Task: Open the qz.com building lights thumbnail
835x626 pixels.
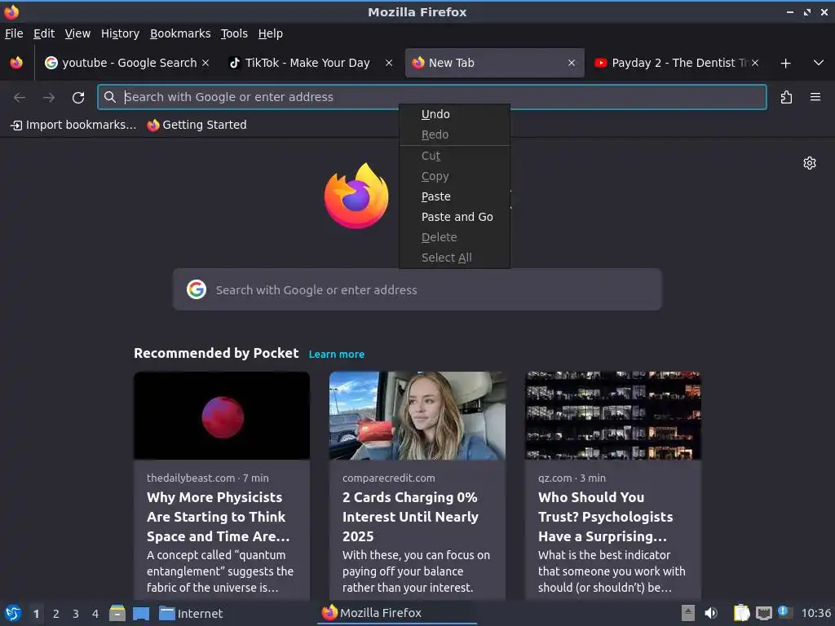Action: [x=613, y=416]
